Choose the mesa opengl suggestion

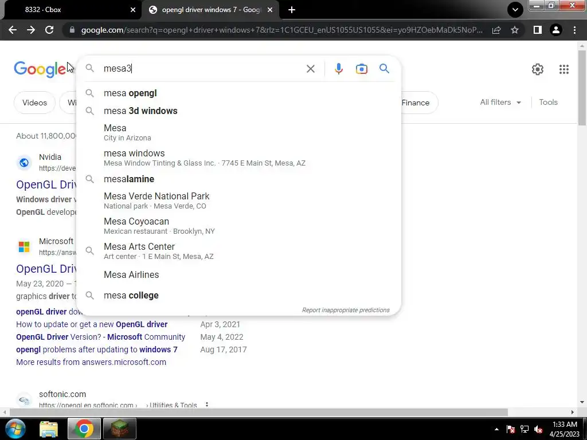[239, 93]
